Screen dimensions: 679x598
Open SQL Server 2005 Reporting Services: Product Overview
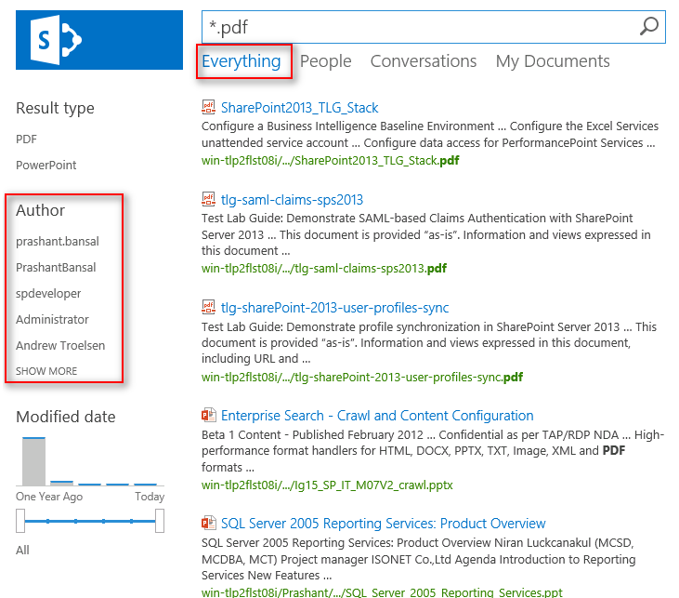(384, 524)
